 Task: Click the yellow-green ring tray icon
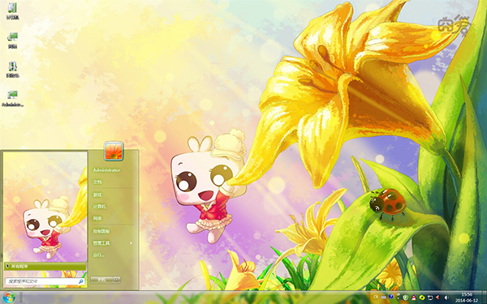tap(422, 298)
